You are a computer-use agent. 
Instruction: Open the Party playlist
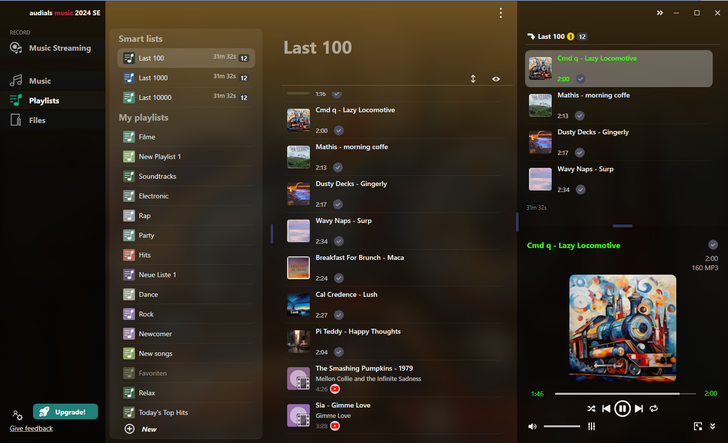(x=186, y=235)
